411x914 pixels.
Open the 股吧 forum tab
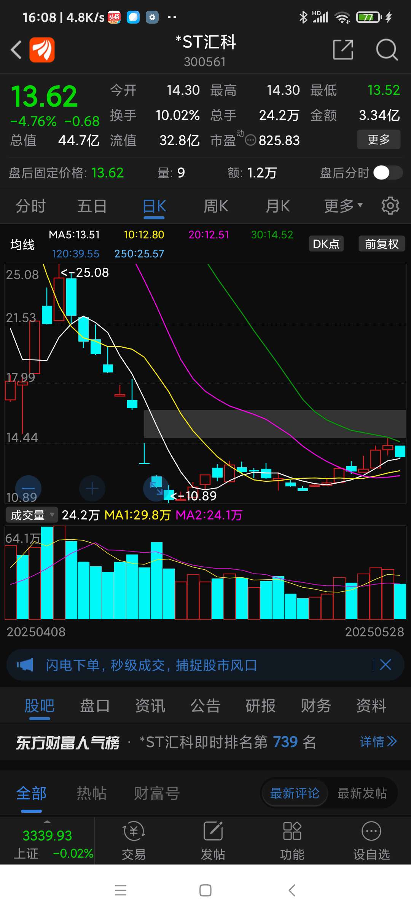coord(40,706)
